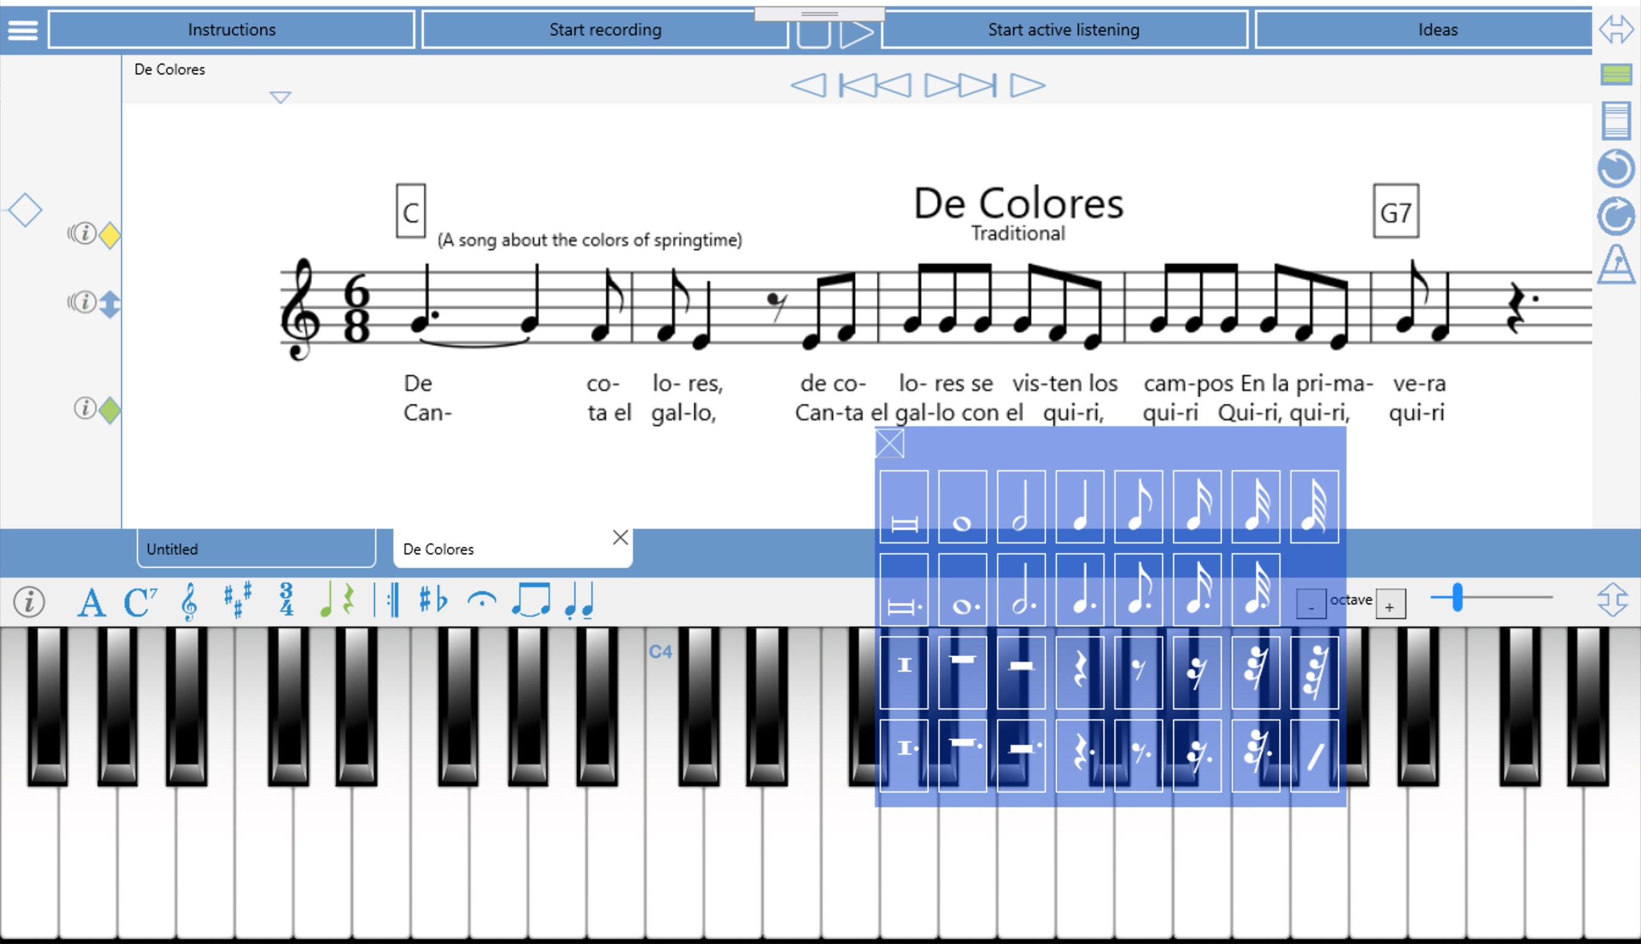Adjust the keyboard zoom slider
Viewport: 1641px width, 944px height.
[1458, 597]
